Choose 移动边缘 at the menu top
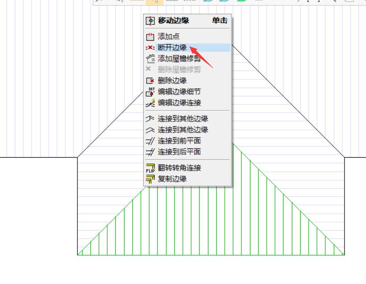366x284 pixels. [188, 21]
